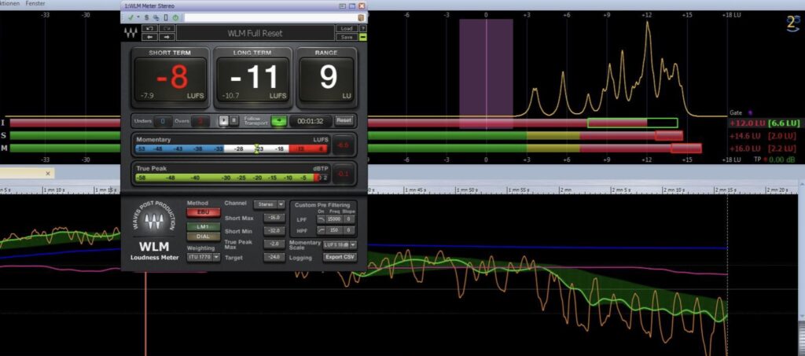Click the Reset button beside the timer
The image size is (805, 356).
[x=344, y=120]
